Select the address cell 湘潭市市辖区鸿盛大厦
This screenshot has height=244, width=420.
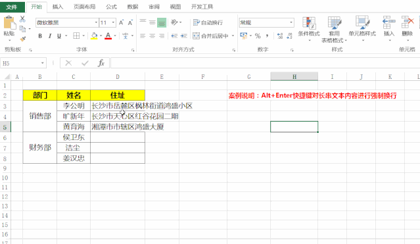[x=118, y=127]
